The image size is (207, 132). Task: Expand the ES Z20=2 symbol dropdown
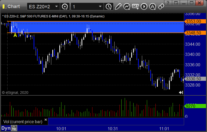tap(57, 6)
